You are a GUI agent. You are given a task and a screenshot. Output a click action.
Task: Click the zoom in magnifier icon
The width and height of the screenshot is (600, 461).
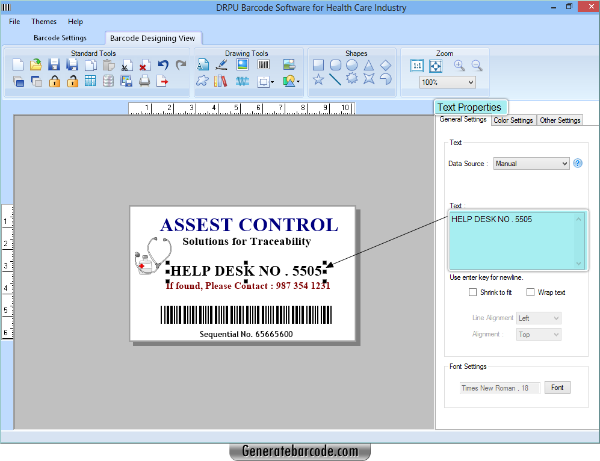[x=459, y=66]
